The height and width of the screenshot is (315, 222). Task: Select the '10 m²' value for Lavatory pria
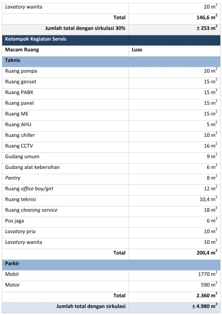coord(211,231)
